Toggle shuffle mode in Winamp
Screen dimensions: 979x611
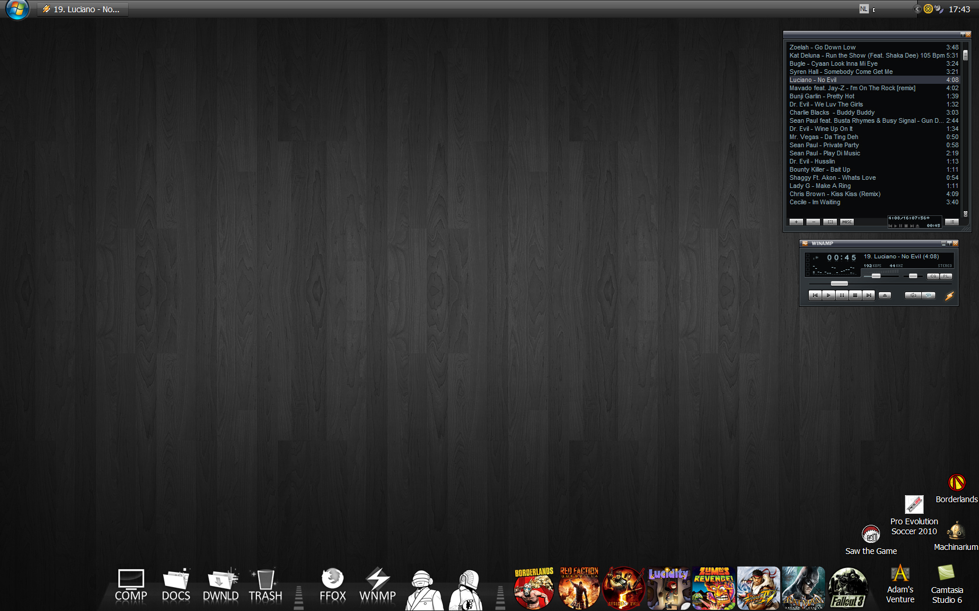(x=913, y=296)
